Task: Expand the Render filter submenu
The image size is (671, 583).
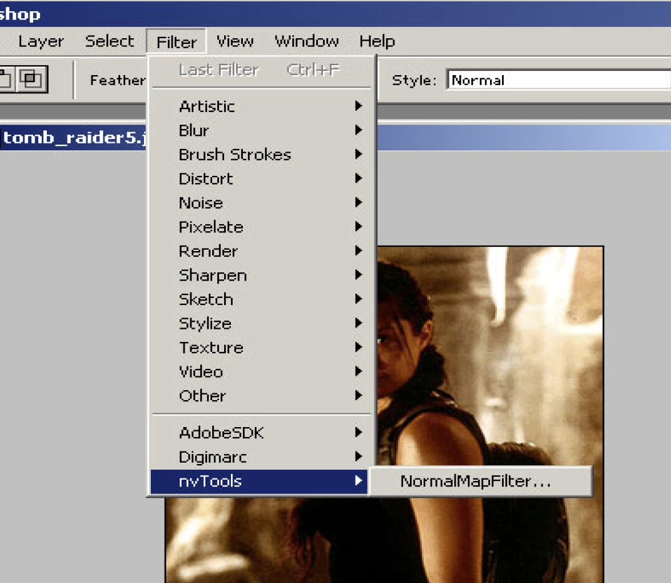Action: (259, 251)
